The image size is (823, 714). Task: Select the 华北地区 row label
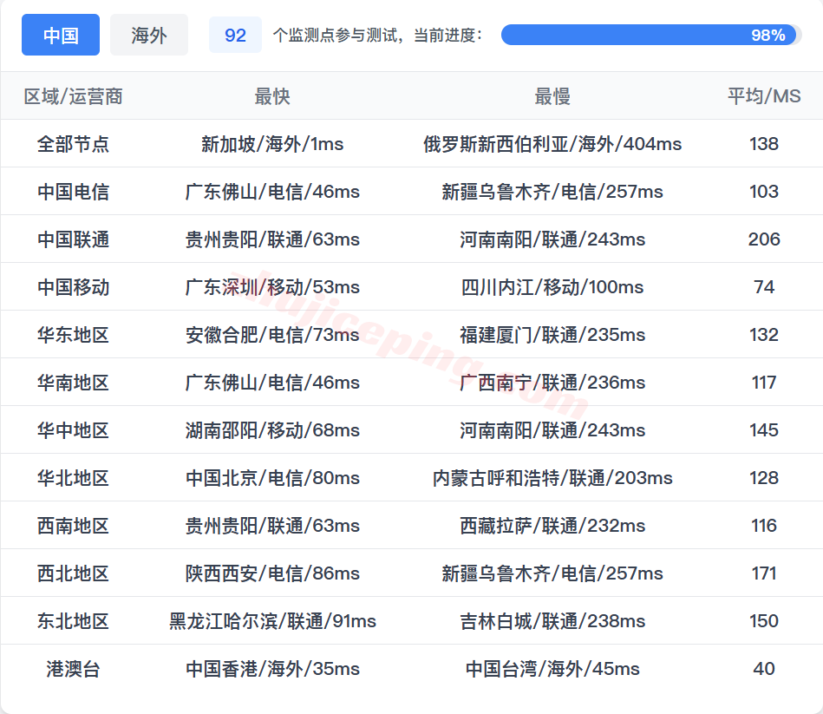73,478
